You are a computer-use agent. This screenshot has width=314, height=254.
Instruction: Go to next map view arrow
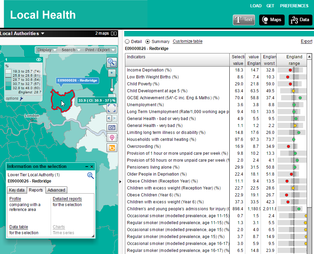click(x=114, y=118)
